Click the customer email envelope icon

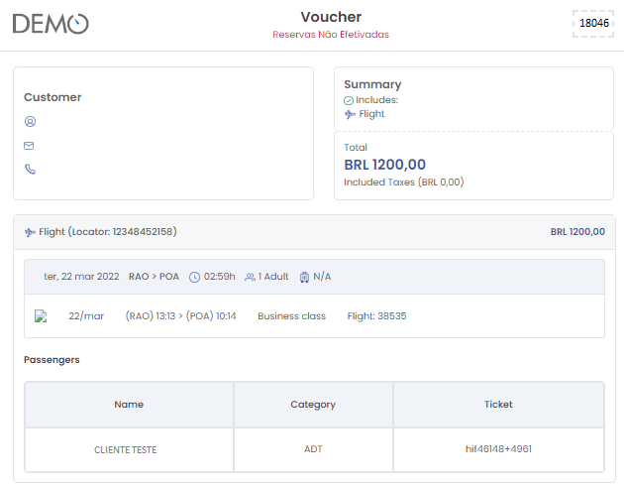click(29, 146)
